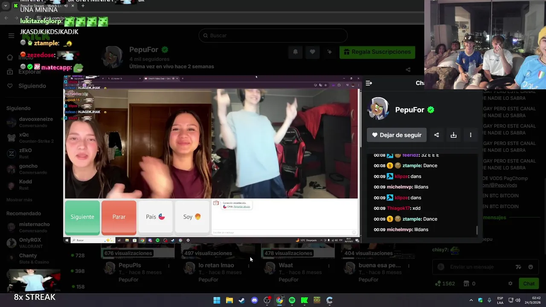546x307 pixels.
Task: Click the microphone tray icon
Action: tap(489, 300)
